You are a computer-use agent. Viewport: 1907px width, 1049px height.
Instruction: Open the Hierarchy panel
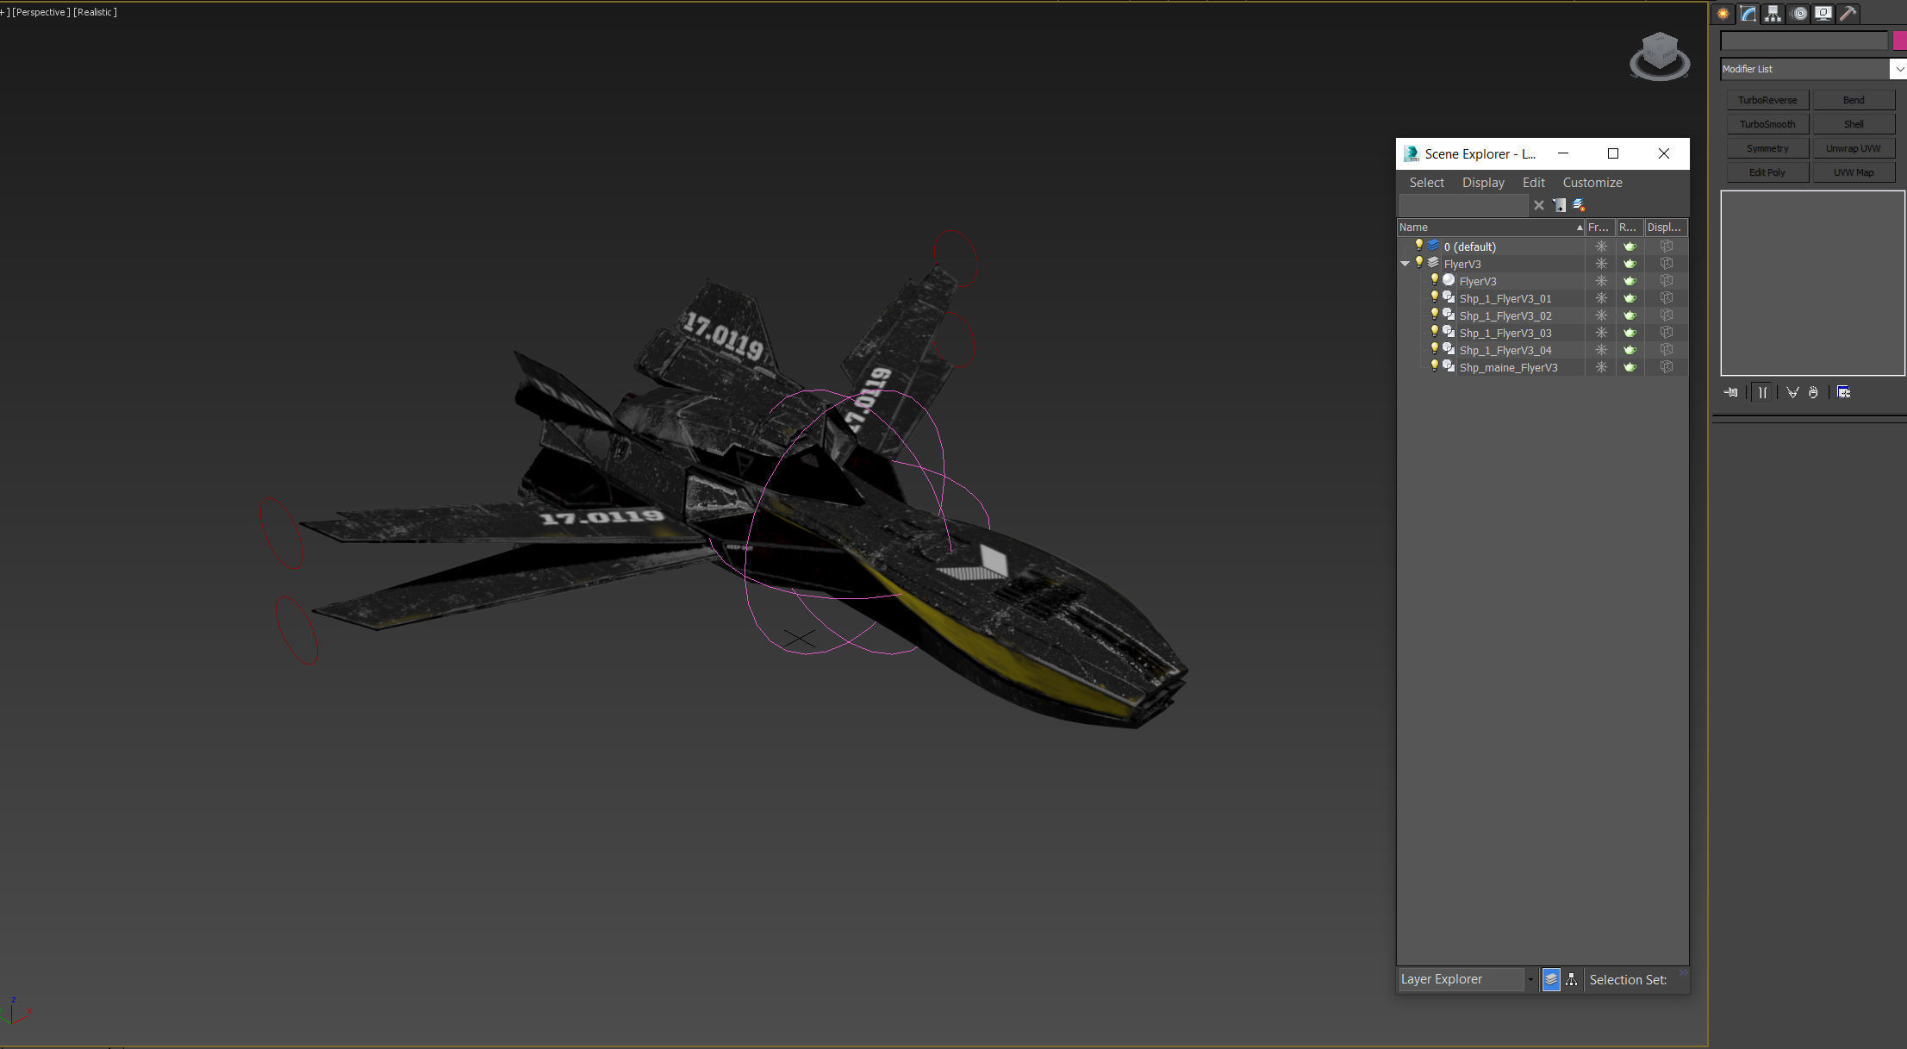[1773, 14]
